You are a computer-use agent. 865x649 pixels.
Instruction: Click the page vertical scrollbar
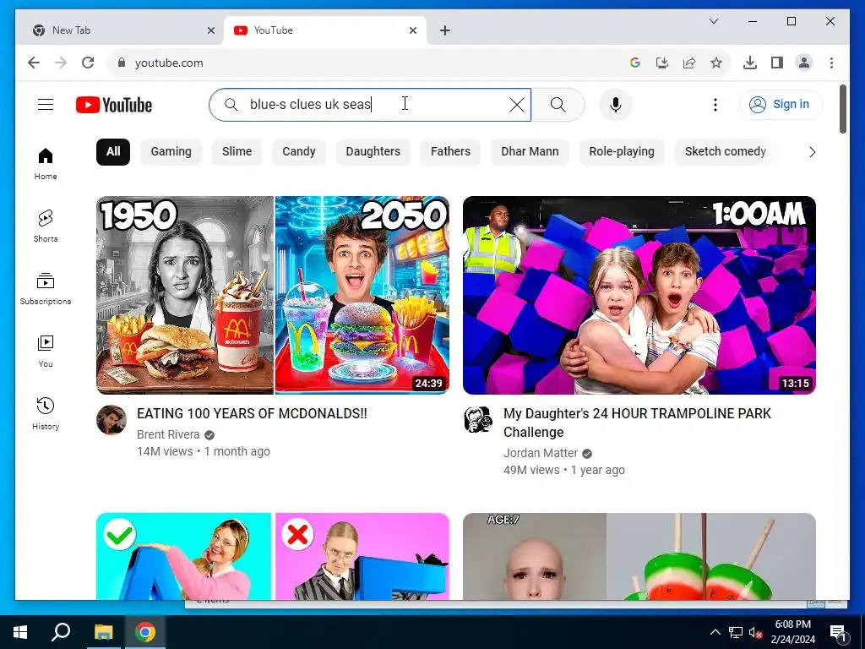pyautogui.click(x=842, y=109)
